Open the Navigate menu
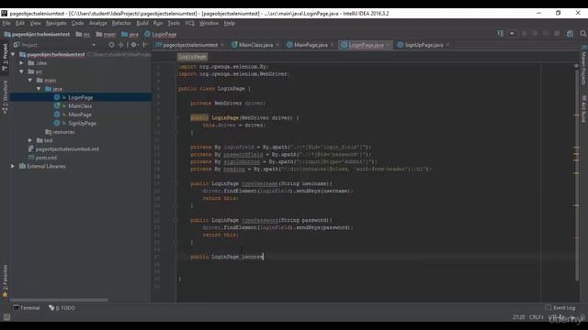Viewport: 588px width, 330px height. click(x=56, y=23)
